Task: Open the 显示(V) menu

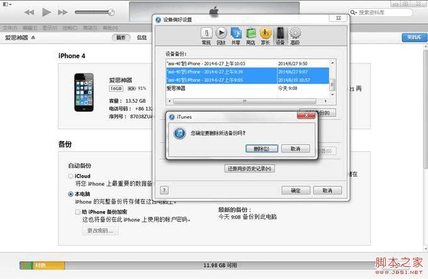Action: pyautogui.click(x=50, y=28)
